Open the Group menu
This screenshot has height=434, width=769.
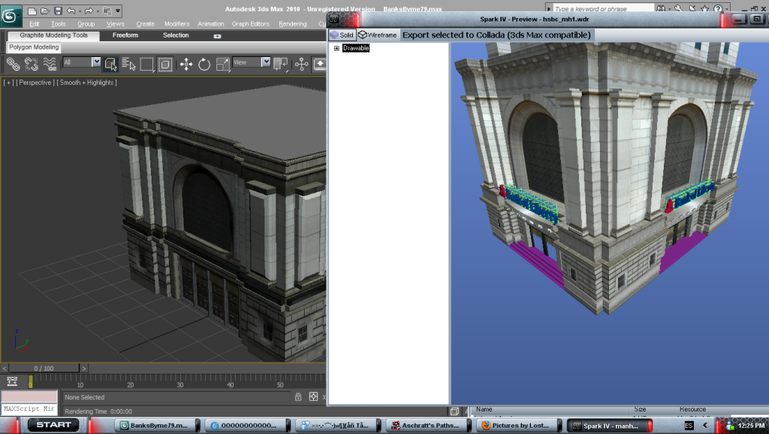pos(86,23)
